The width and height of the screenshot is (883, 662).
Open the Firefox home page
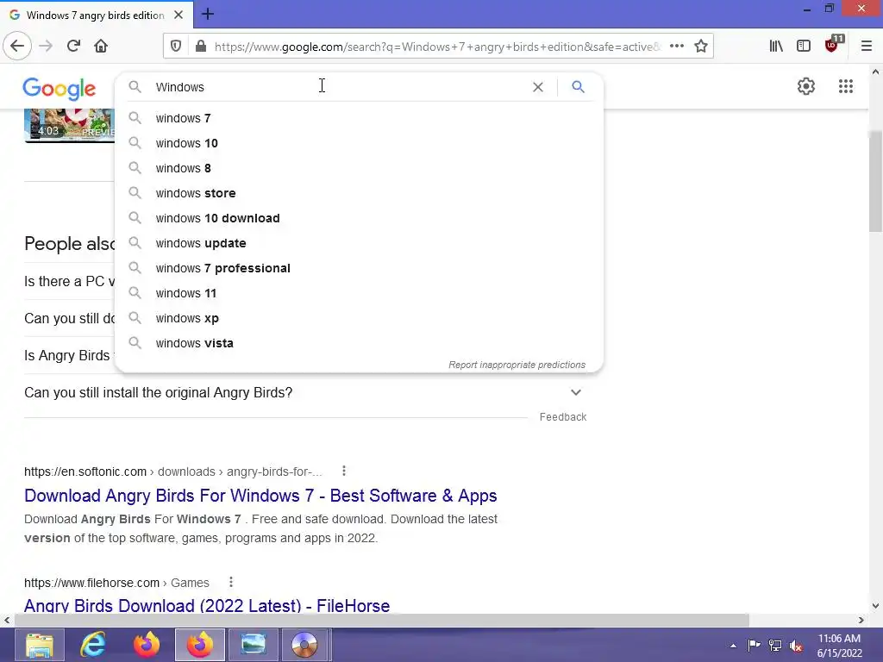pos(101,46)
